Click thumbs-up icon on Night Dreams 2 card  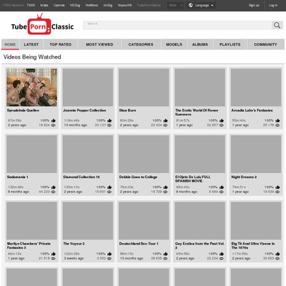[277, 187]
